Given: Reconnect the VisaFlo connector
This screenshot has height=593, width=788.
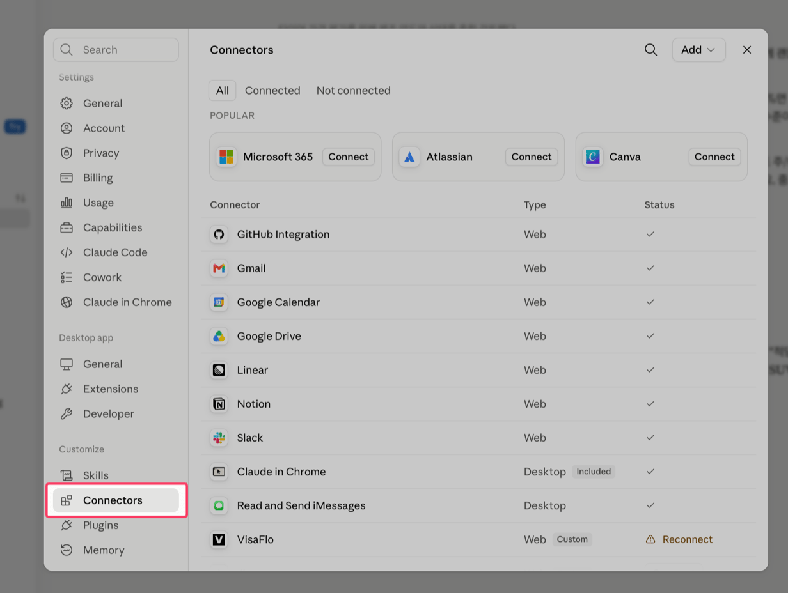Looking at the screenshot, I should 688,539.
